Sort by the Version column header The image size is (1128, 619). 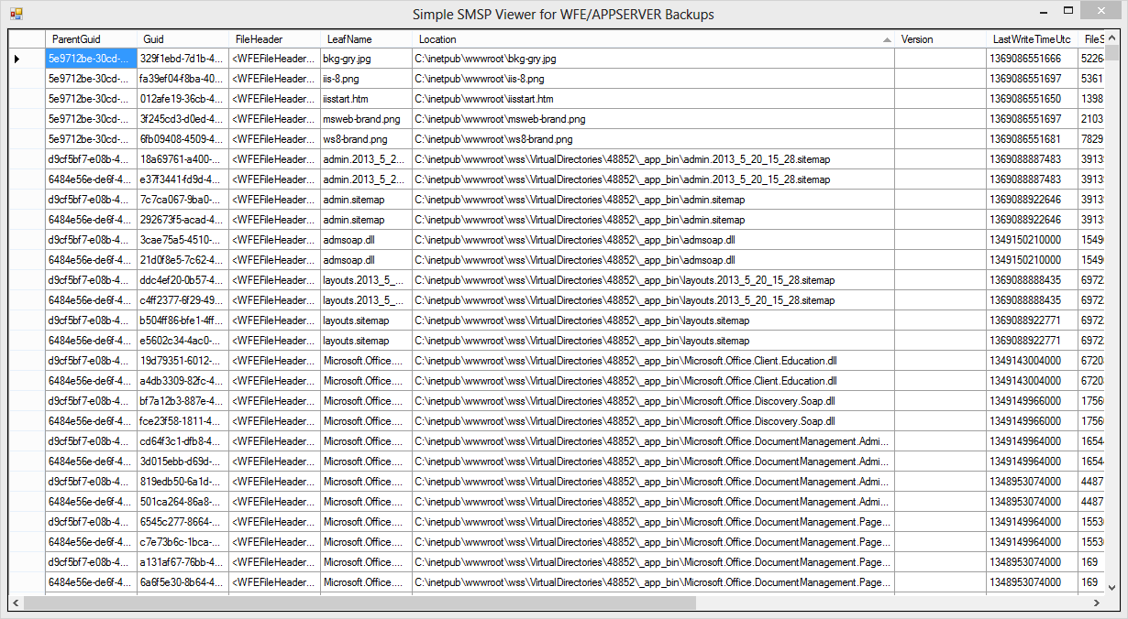940,39
